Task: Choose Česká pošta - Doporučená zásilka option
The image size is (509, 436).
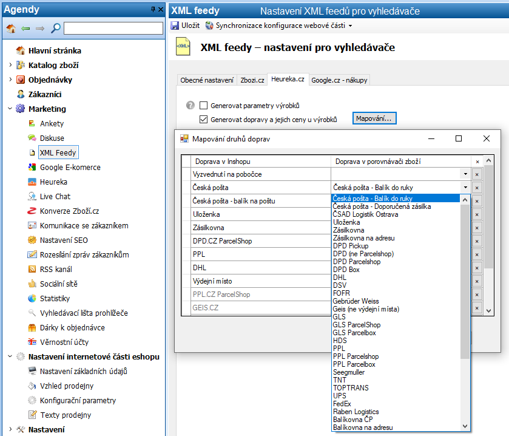Action: (x=382, y=206)
